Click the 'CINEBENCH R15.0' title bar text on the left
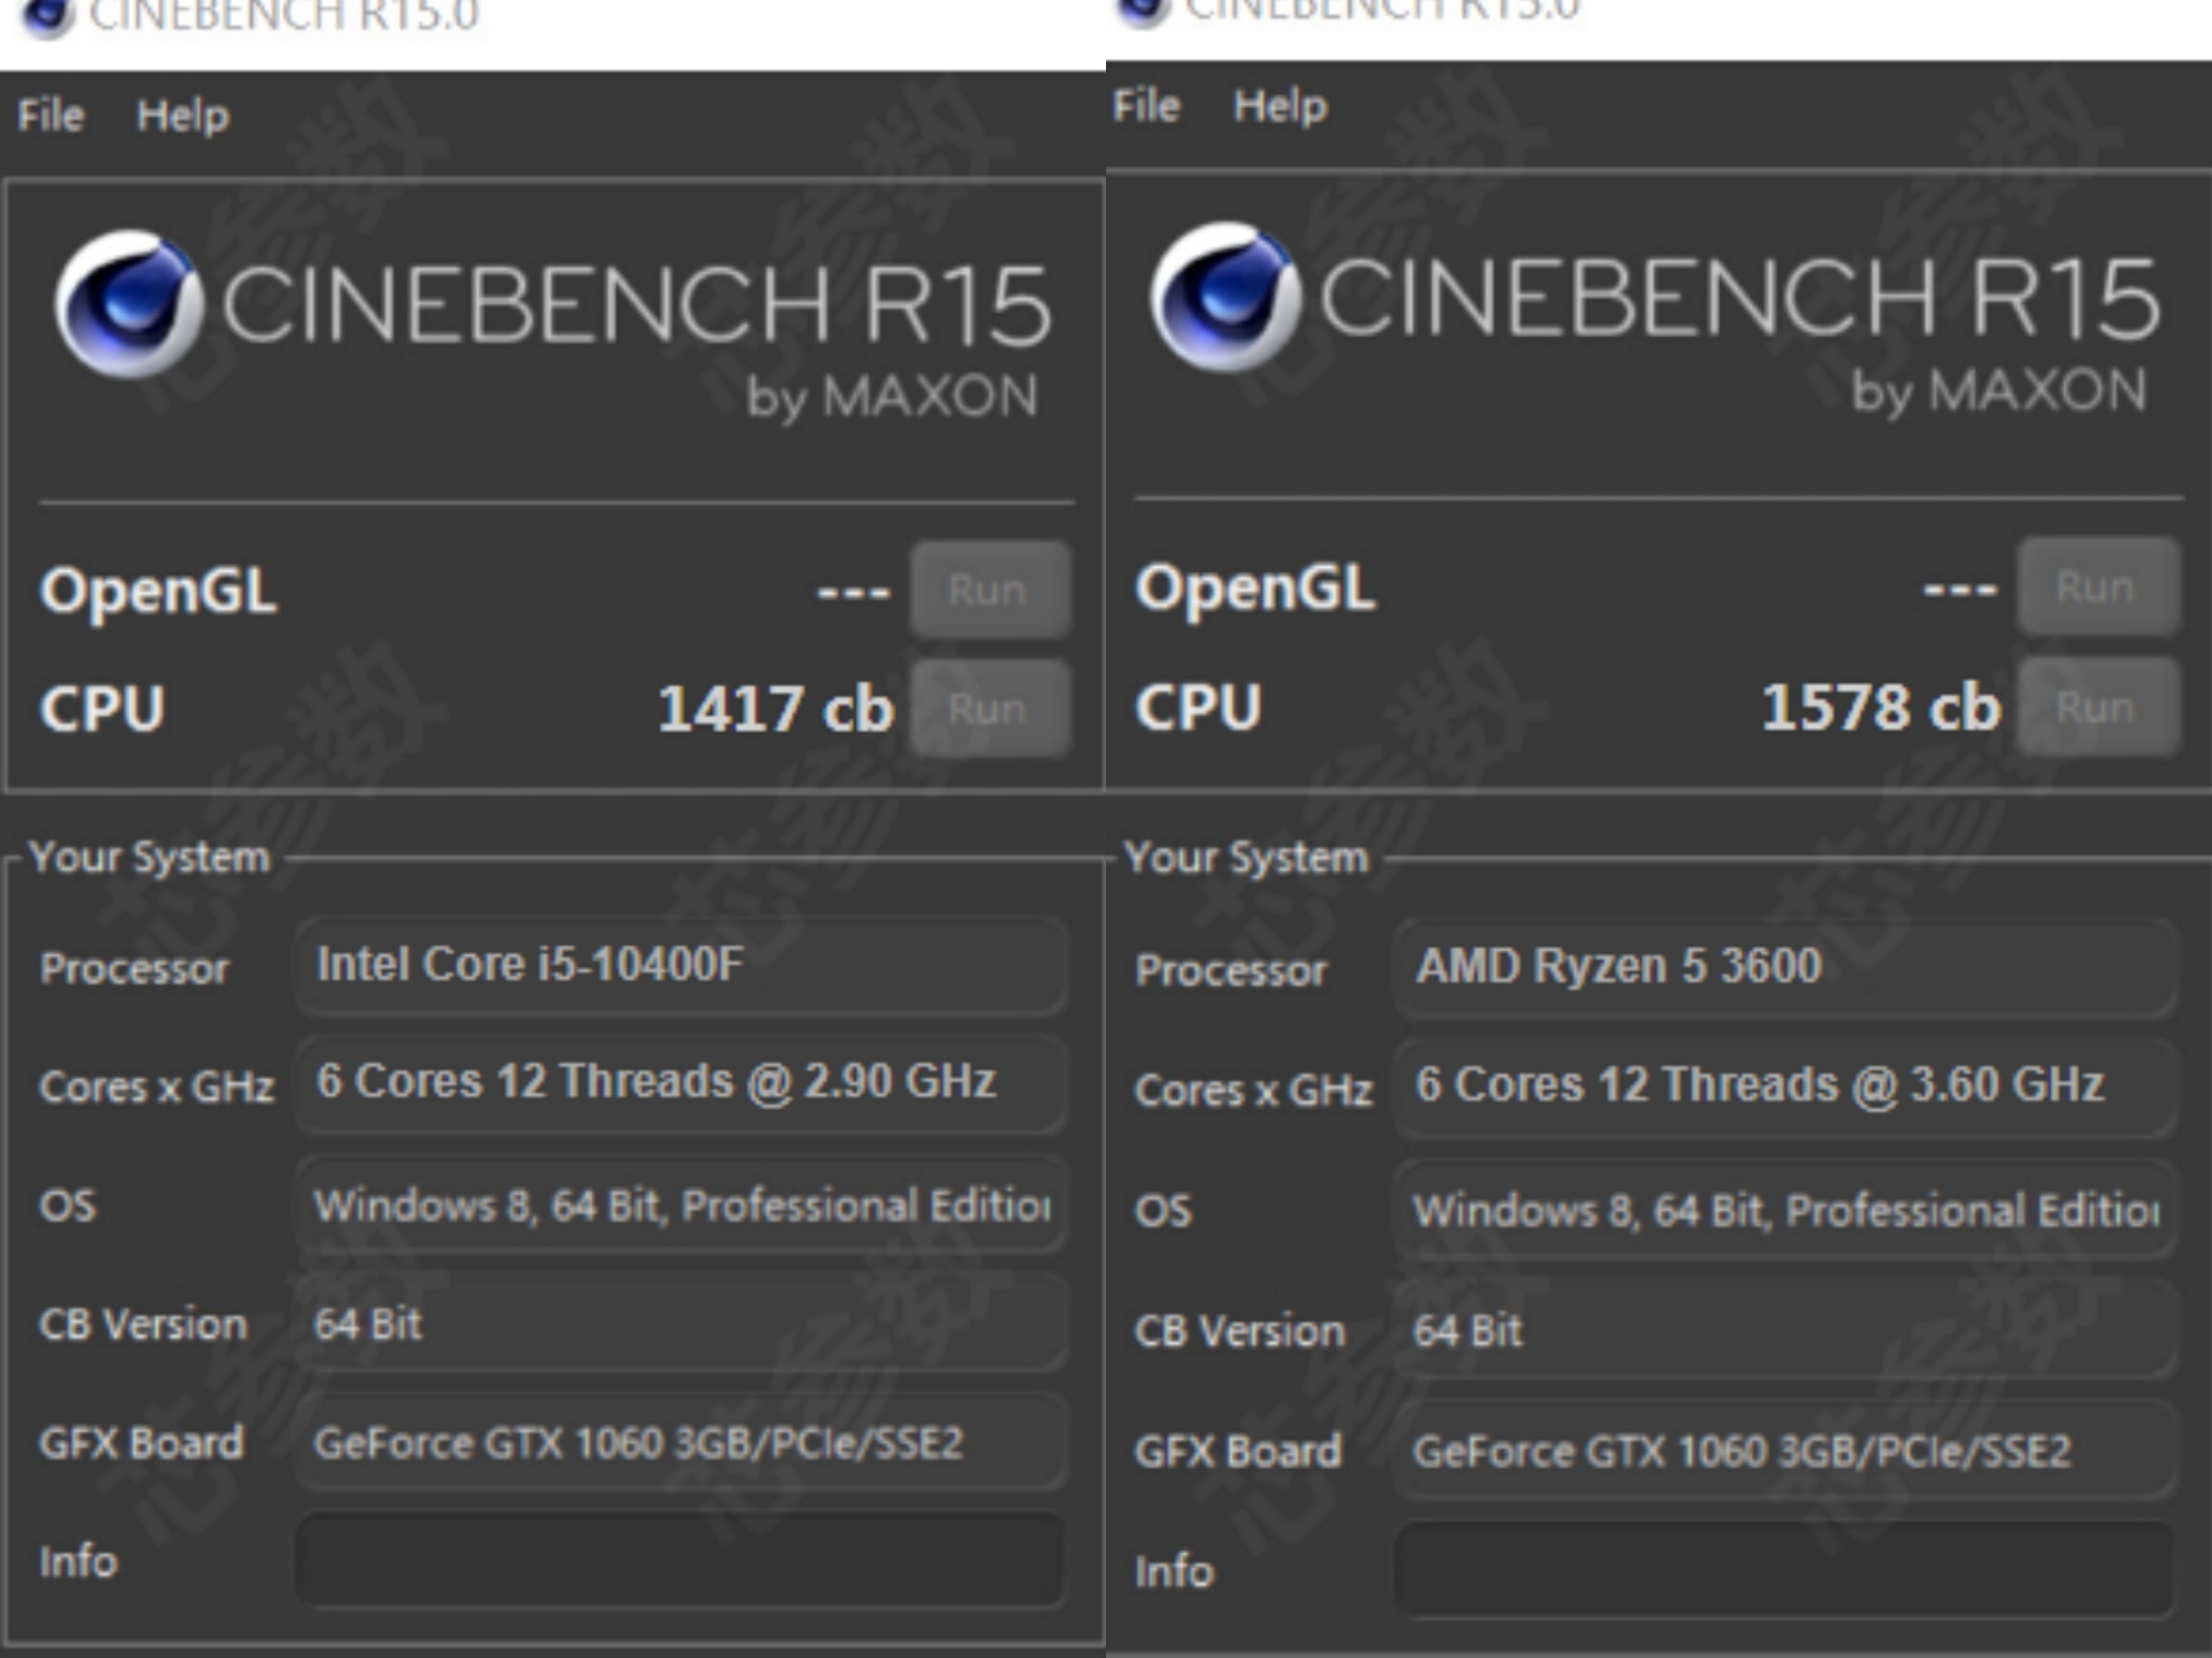 click(284, 16)
